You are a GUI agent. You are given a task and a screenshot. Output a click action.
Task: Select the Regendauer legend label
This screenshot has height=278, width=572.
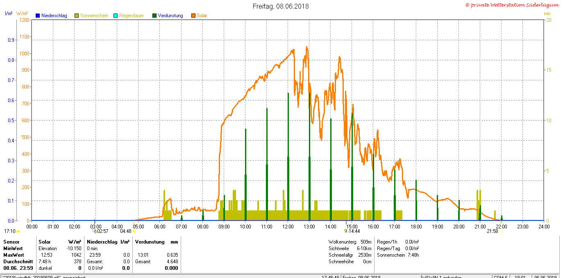tap(132, 16)
